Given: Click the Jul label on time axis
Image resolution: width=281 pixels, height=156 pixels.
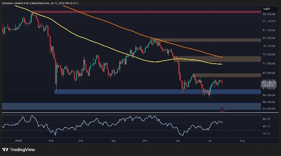Looking at the screenshot, I should (210, 141).
